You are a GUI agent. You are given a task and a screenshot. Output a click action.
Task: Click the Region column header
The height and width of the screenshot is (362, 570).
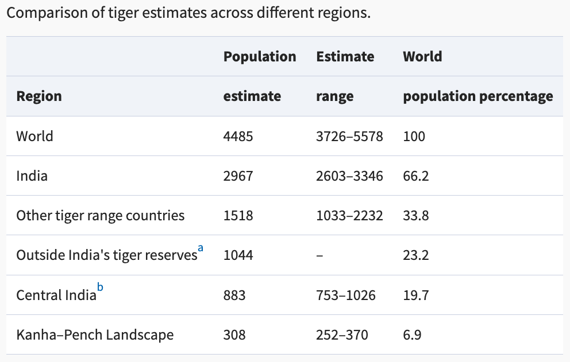(x=39, y=96)
